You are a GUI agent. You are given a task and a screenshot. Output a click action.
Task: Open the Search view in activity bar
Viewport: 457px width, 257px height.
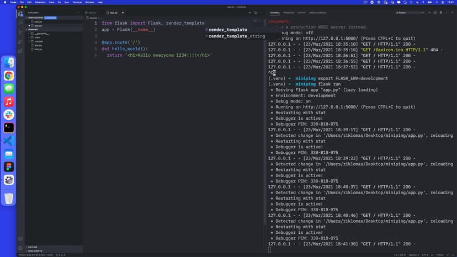pos(20,23)
